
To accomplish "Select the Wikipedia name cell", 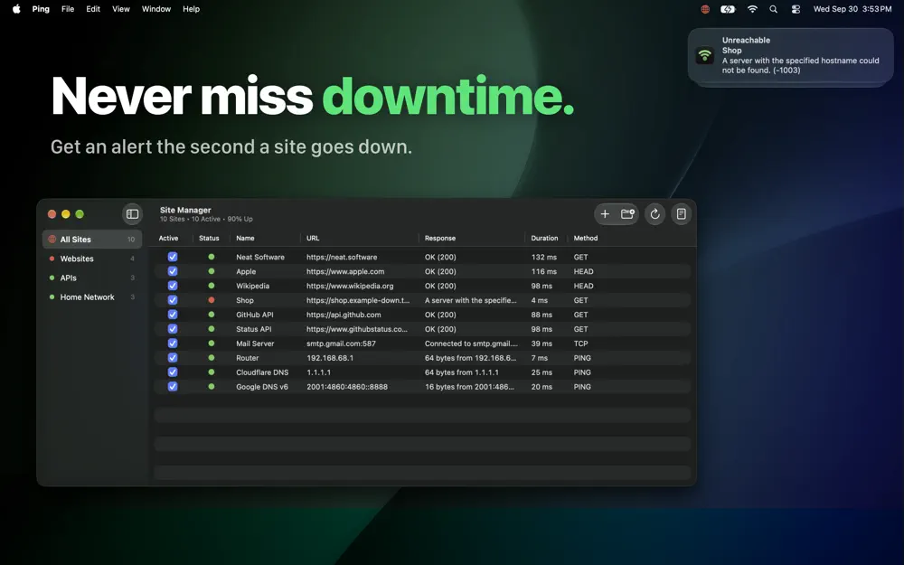I will point(252,286).
